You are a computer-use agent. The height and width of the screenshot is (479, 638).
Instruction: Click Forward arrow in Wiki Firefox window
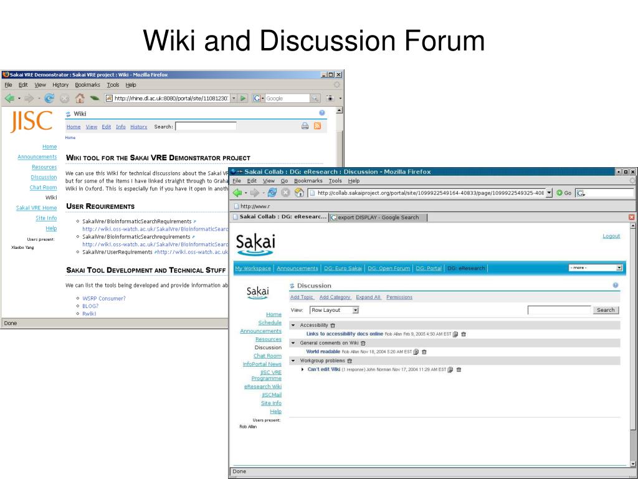(29, 98)
